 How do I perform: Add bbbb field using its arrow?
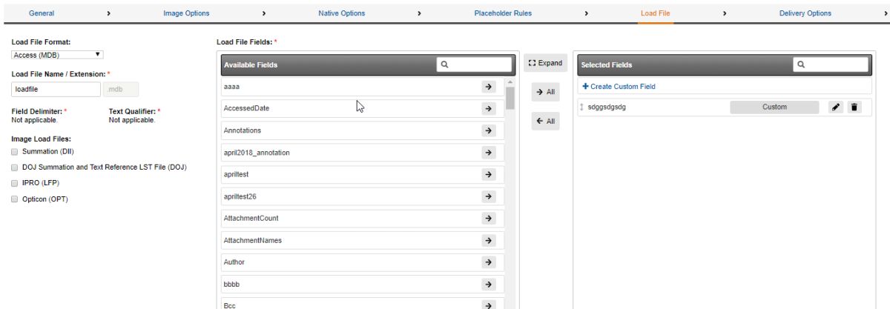488,284
